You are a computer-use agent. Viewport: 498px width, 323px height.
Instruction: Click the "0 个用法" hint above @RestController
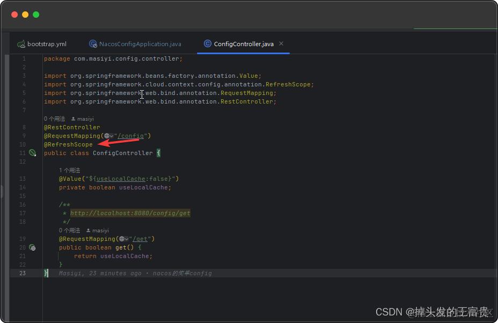(x=54, y=119)
